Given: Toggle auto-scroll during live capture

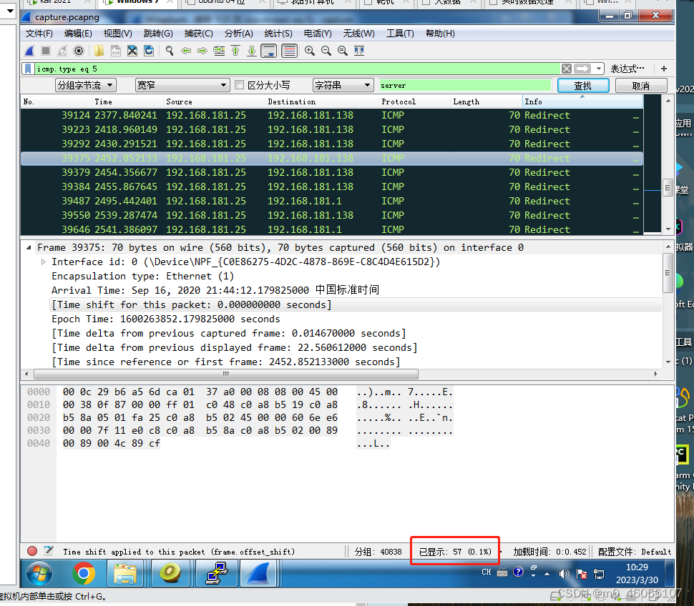Looking at the screenshot, I should 269,51.
